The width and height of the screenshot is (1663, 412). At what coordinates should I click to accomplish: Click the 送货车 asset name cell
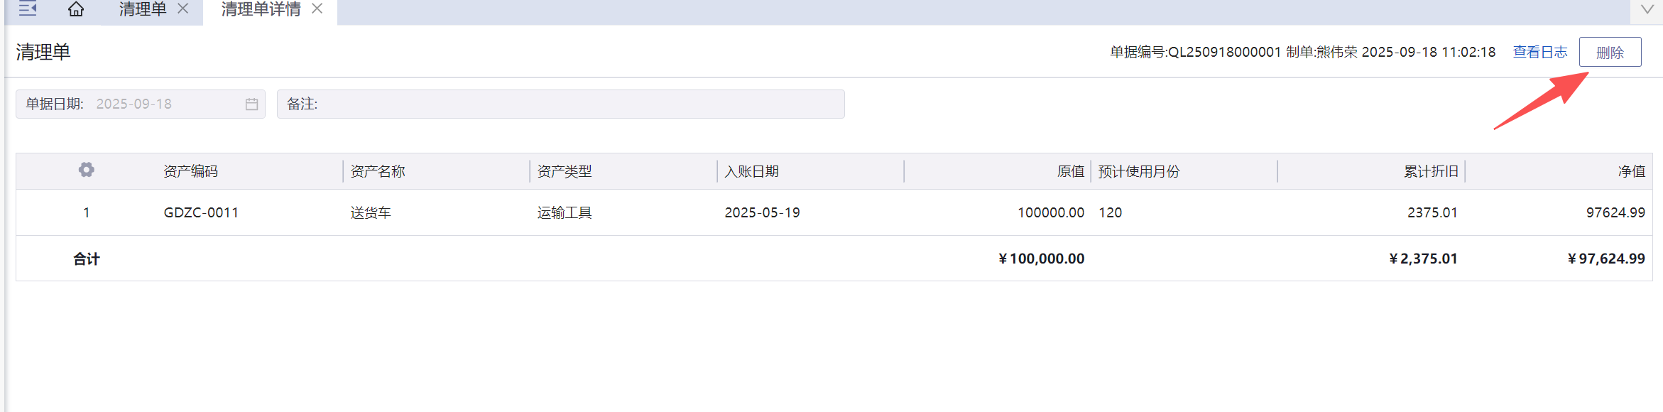pyautogui.click(x=371, y=212)
